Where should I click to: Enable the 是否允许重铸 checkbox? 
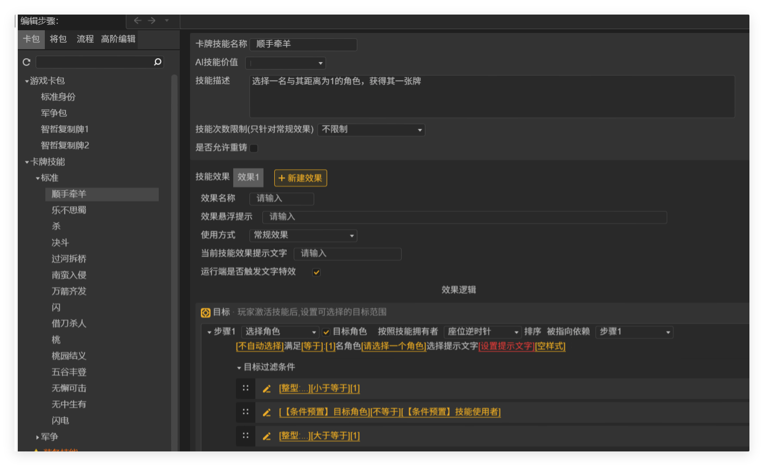click(x=253, y=148)
